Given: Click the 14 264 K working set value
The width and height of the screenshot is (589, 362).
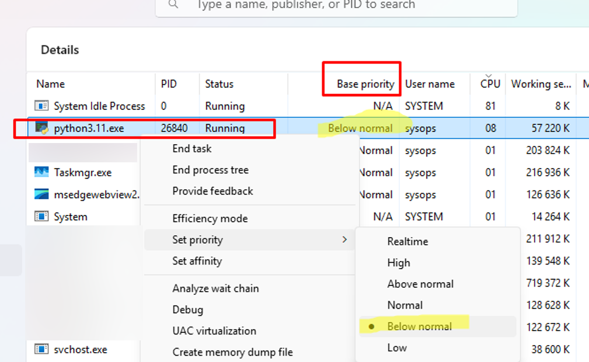Looking at the screenshot, I should coord(550,217).
